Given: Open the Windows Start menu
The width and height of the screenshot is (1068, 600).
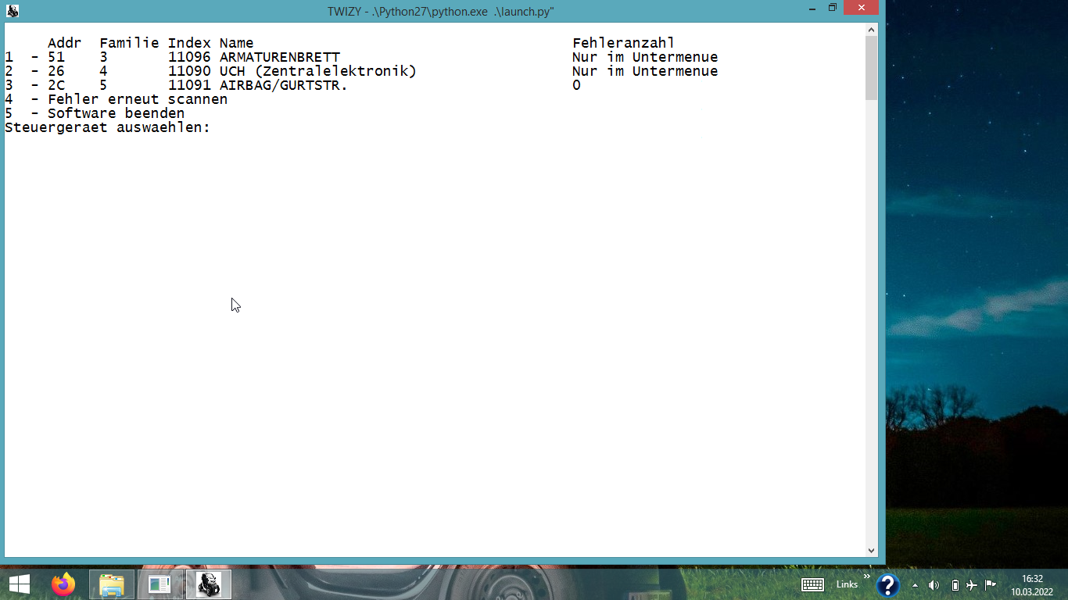Looking at the screenshot, I should (20, 584).
